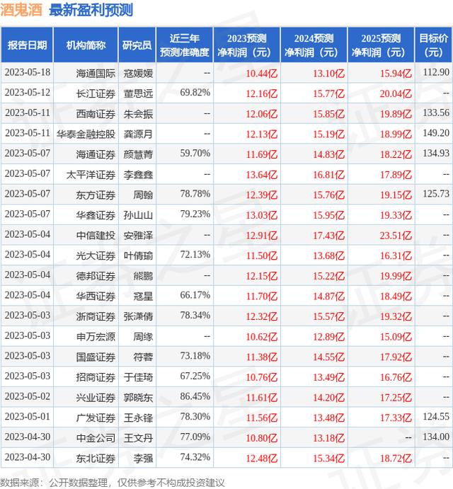Click researcher name 王文丹
The image size is (453, 489).
[138, 438]
